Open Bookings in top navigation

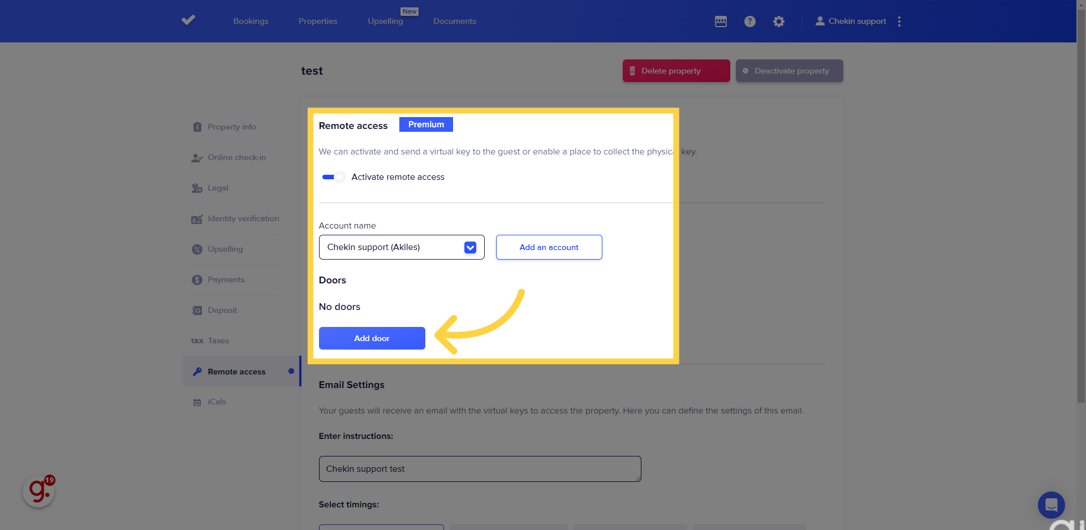pyautogui.click(x=251, y=21)
